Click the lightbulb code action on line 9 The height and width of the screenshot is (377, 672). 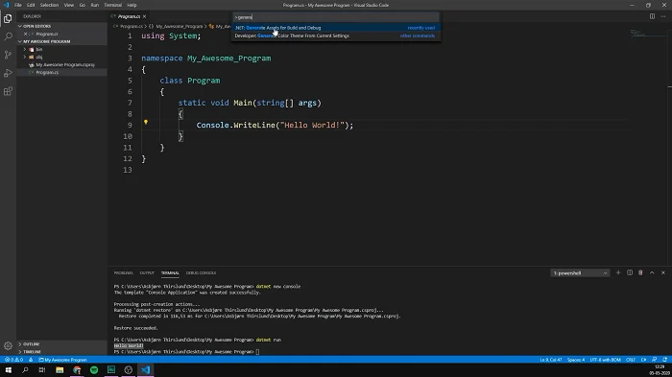146,122
